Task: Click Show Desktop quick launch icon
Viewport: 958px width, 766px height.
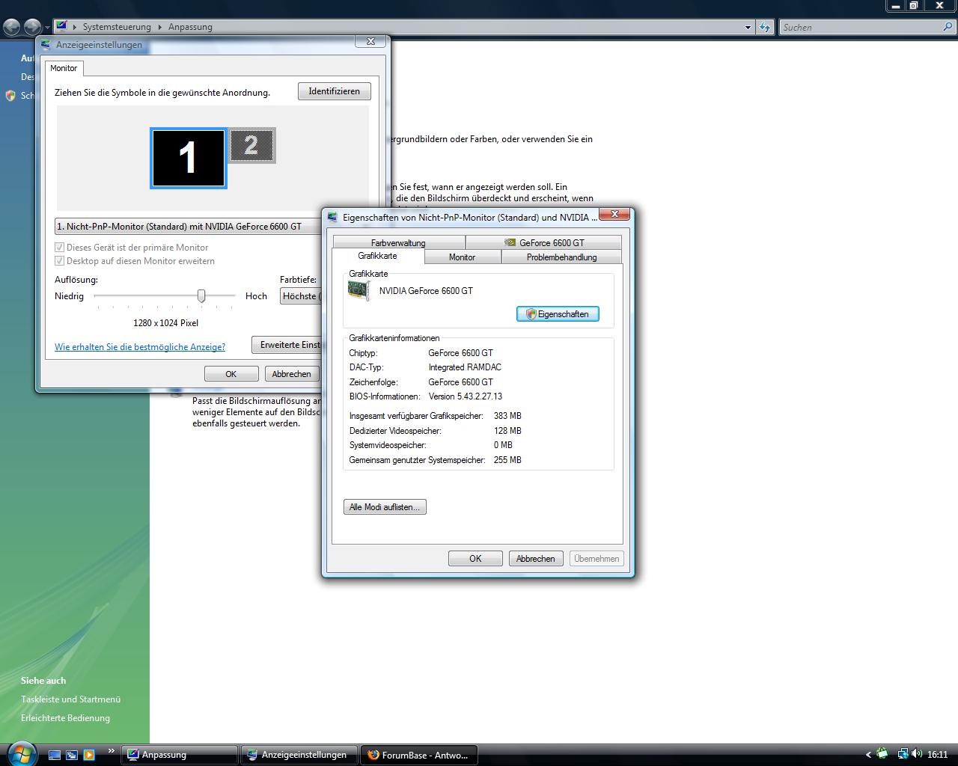Action: coord(55,755)
